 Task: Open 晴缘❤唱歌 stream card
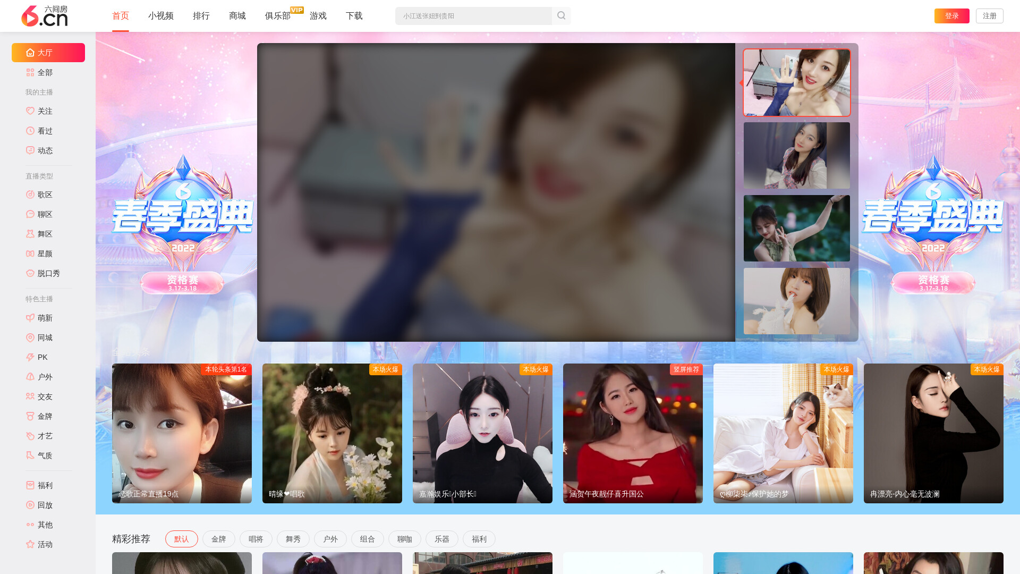pyautogui.click(x=332, y=433)
